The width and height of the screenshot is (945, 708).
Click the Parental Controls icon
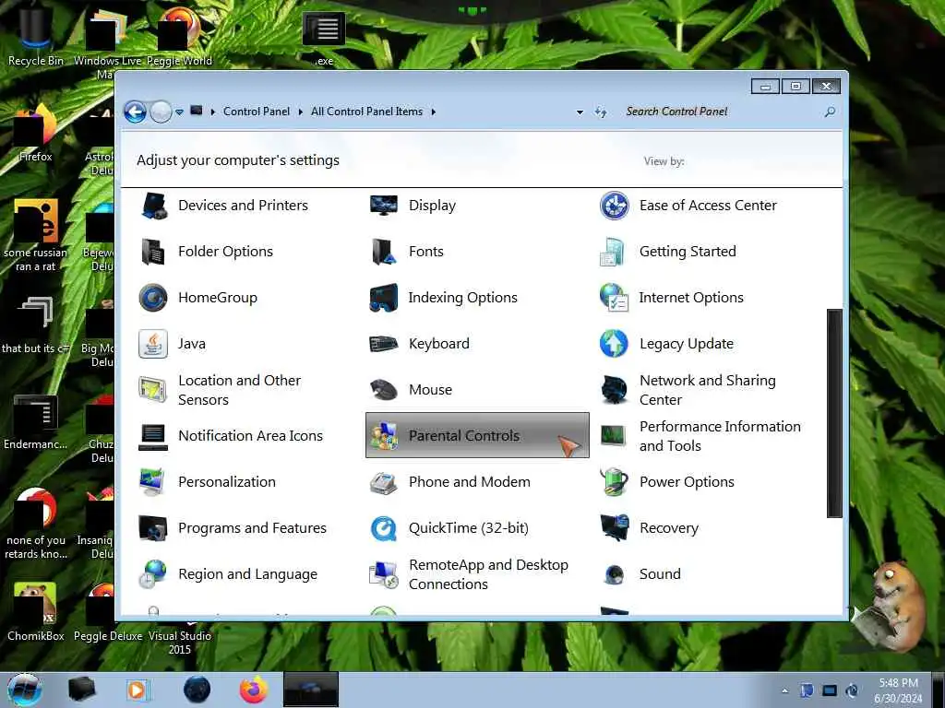click(x=384, y=436)
